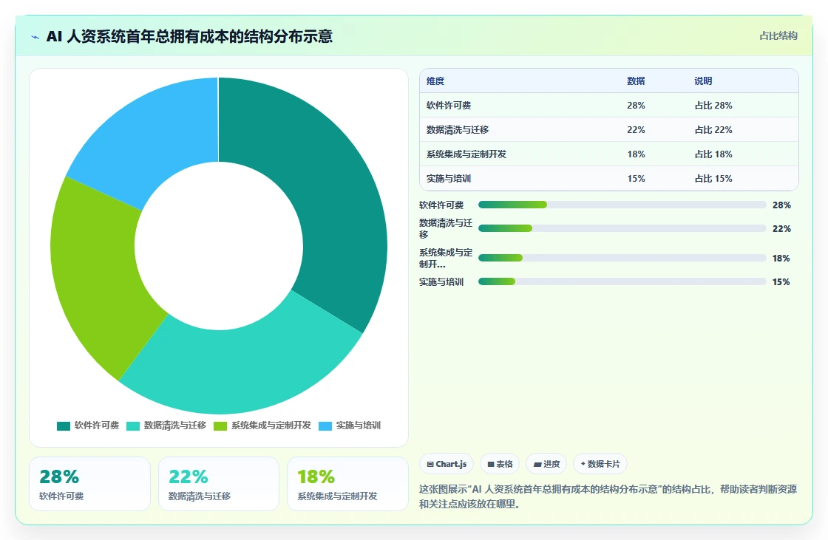
Task: Click the 占比结构 label in header
Action: coord(778,36)
